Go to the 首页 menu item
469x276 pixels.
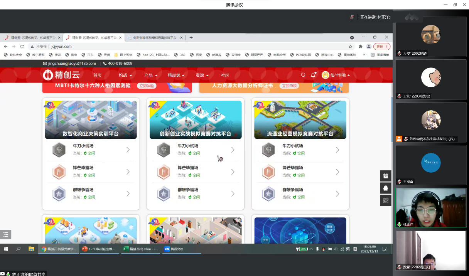97,75
